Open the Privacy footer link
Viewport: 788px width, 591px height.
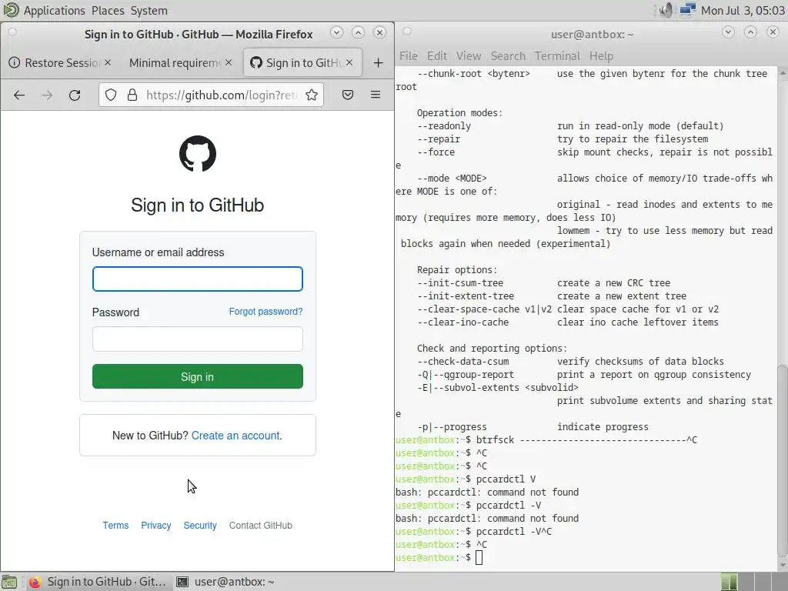click(155, 525)
